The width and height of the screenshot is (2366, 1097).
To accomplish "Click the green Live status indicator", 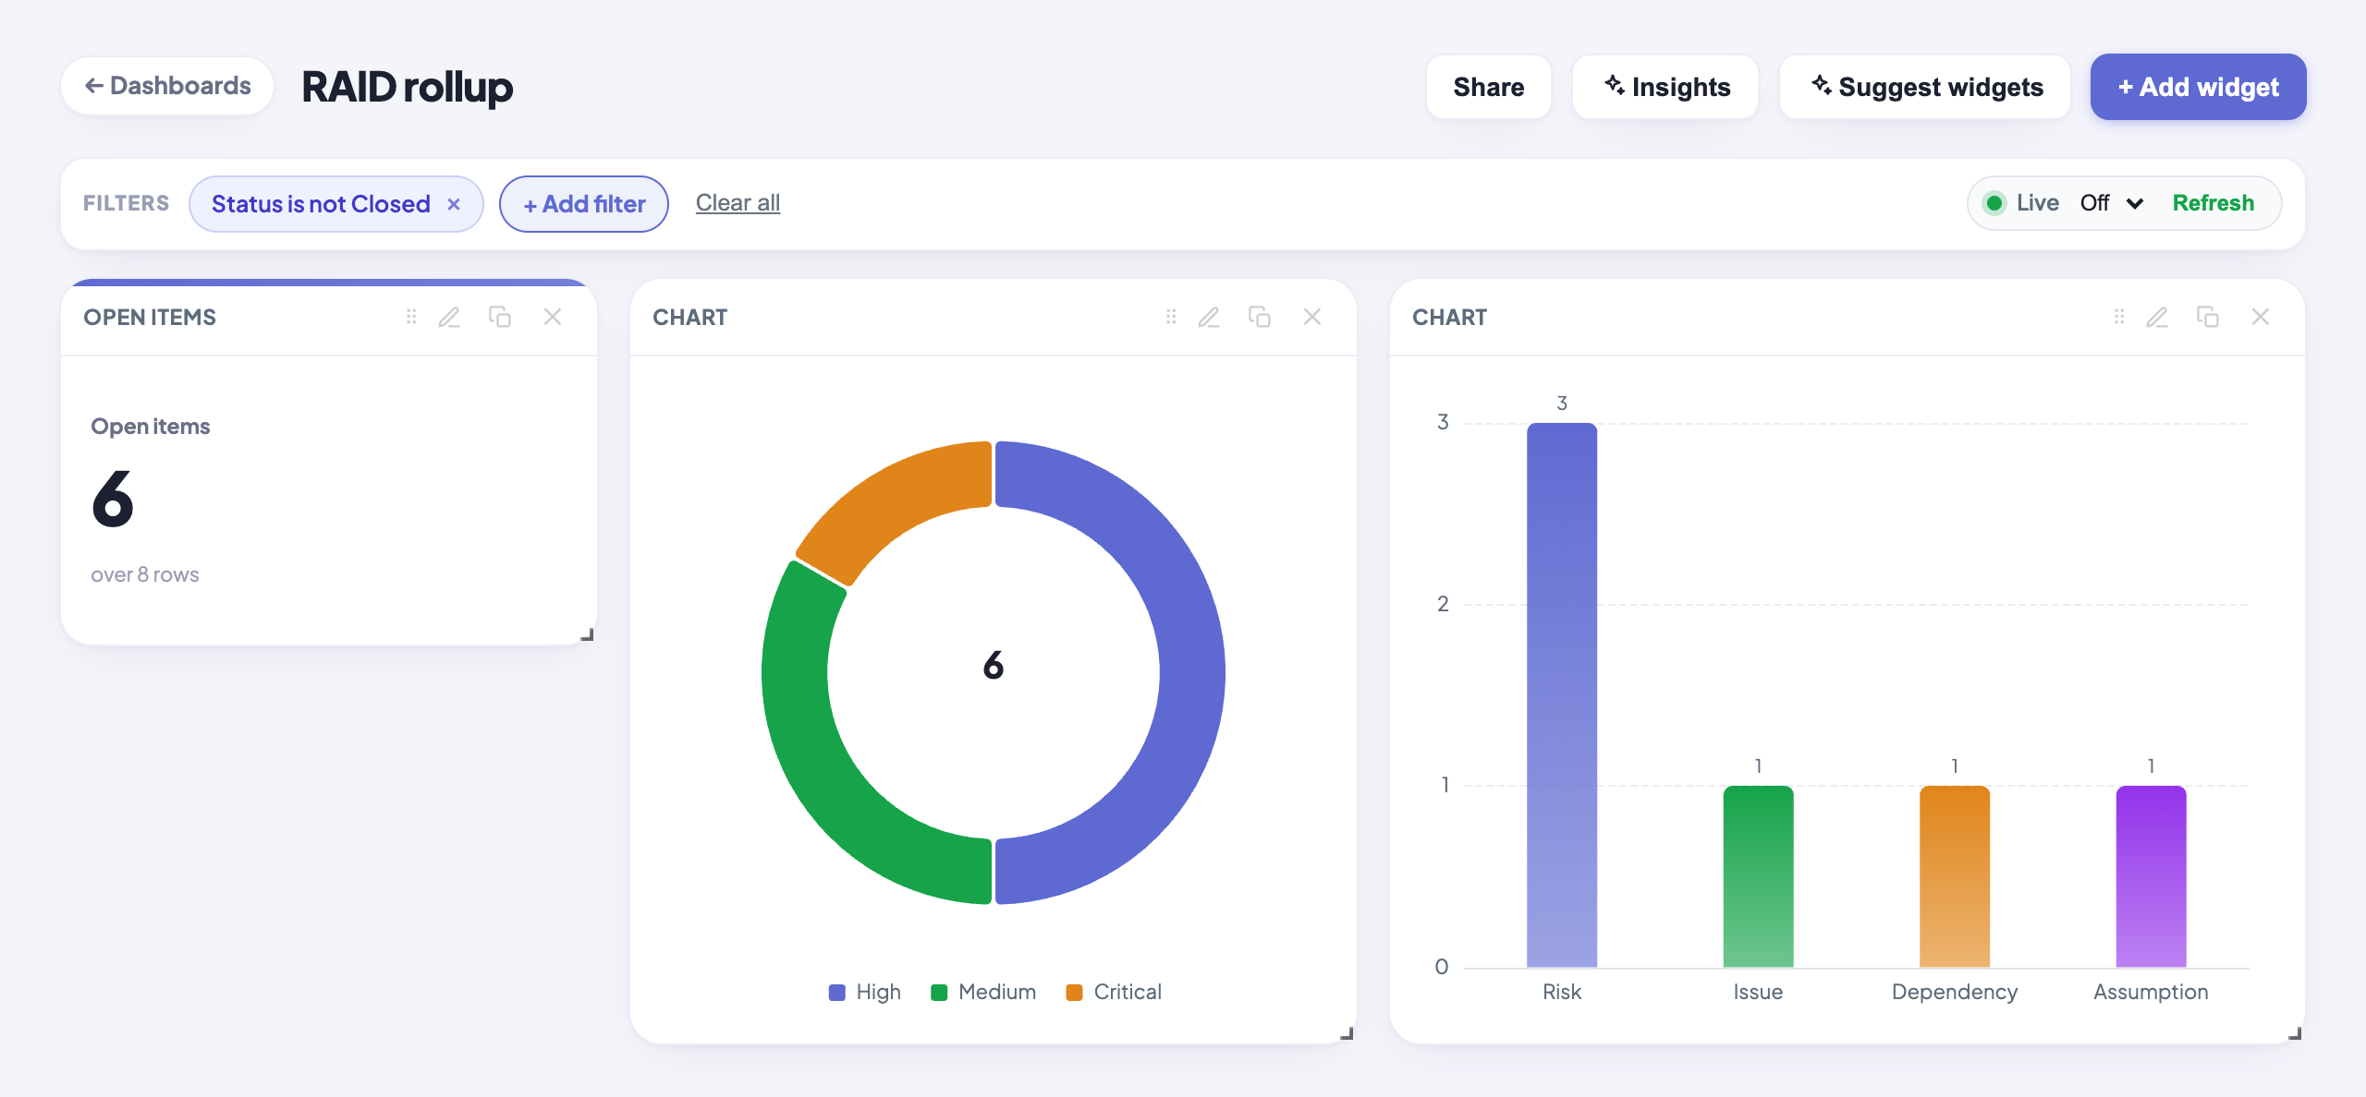I will coord(1994,203).
